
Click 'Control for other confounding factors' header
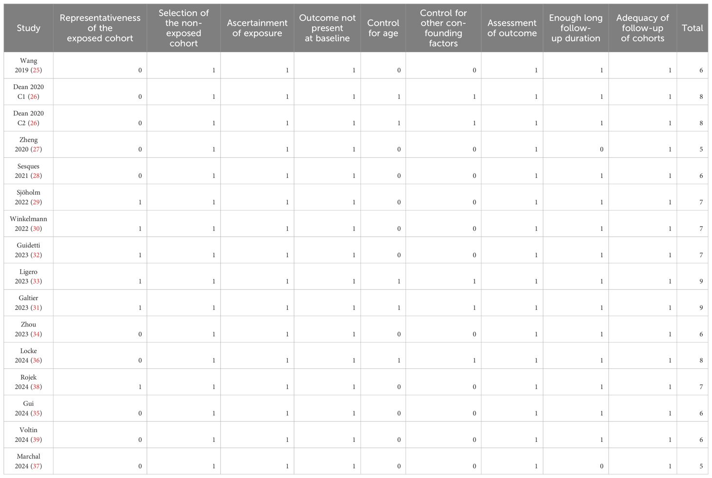443,28
